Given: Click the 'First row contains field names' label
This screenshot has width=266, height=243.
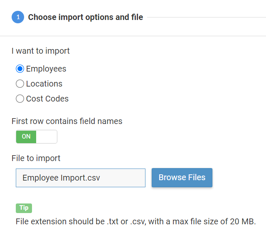Looking at the screenshot, I should point(67,121).
